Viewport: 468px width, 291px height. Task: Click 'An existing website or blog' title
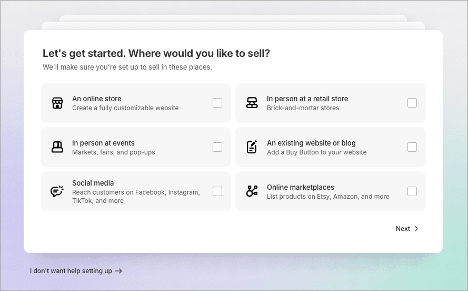(x=311, y=143)
